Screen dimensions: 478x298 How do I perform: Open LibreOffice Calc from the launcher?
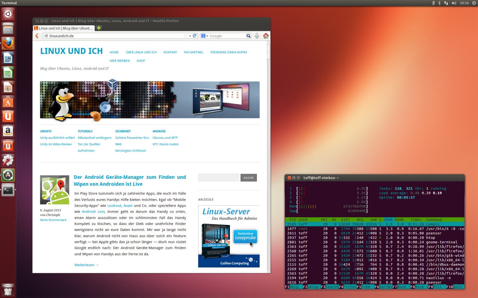pyautogui.click(x=8, y=72)
